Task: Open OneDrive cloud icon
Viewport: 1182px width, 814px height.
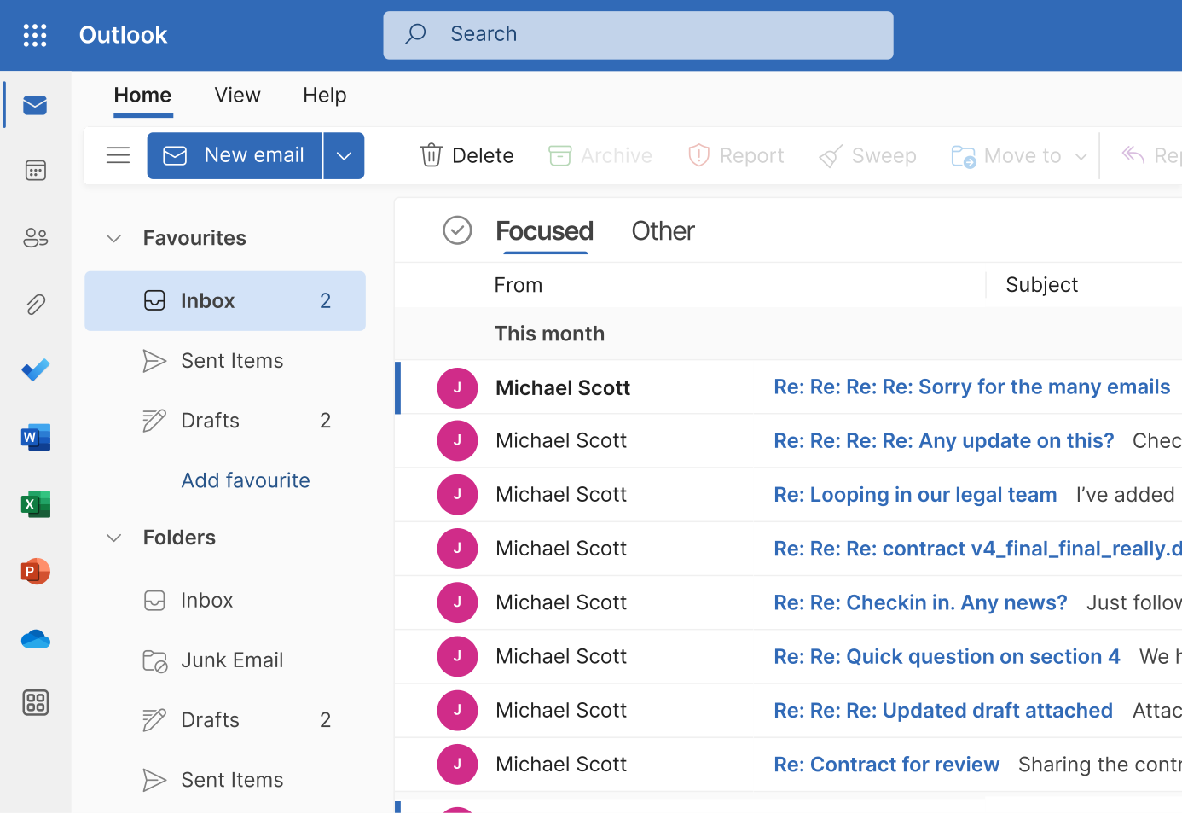Action: click(35, 638)
